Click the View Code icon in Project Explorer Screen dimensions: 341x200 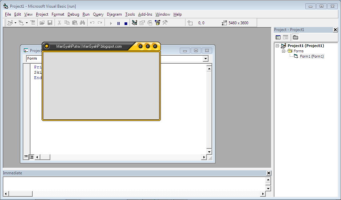tap(278, 37)
